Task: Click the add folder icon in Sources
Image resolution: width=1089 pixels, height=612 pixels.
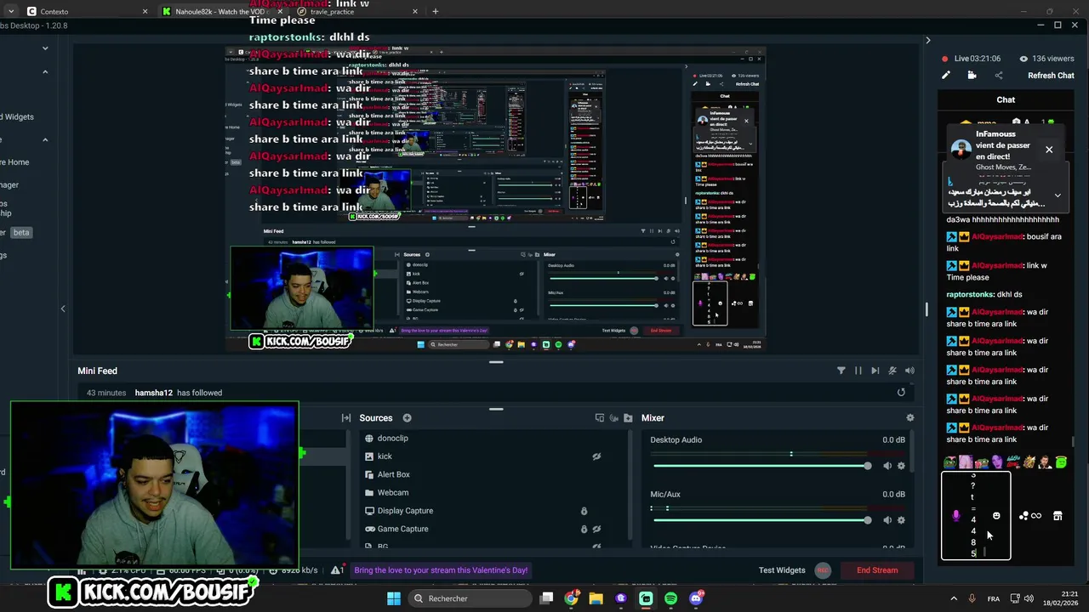Action: click(628, 418)
